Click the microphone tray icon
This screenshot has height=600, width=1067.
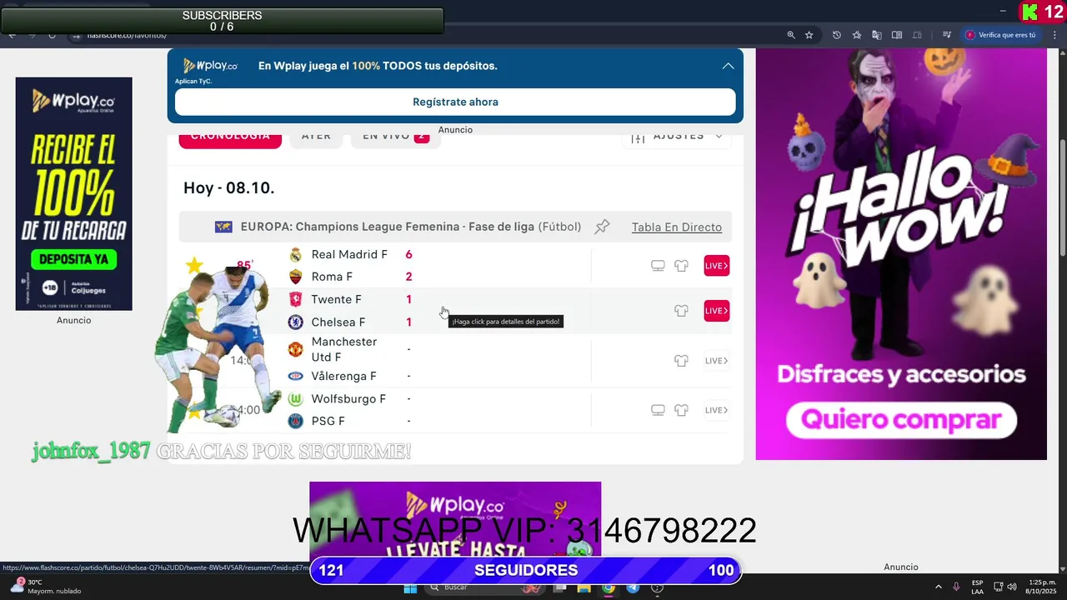tap(956, 587)
